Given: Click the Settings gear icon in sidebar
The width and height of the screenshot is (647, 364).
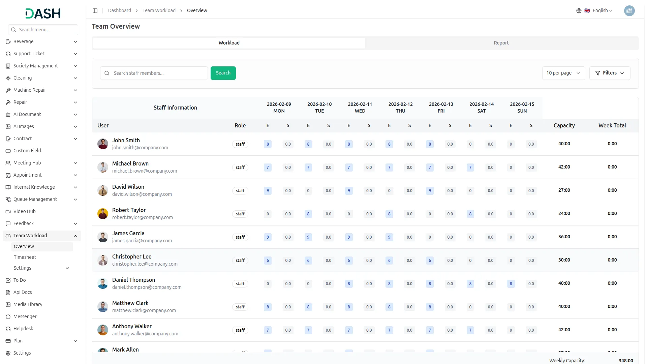Looking at the screenshot, I should 8,353.
